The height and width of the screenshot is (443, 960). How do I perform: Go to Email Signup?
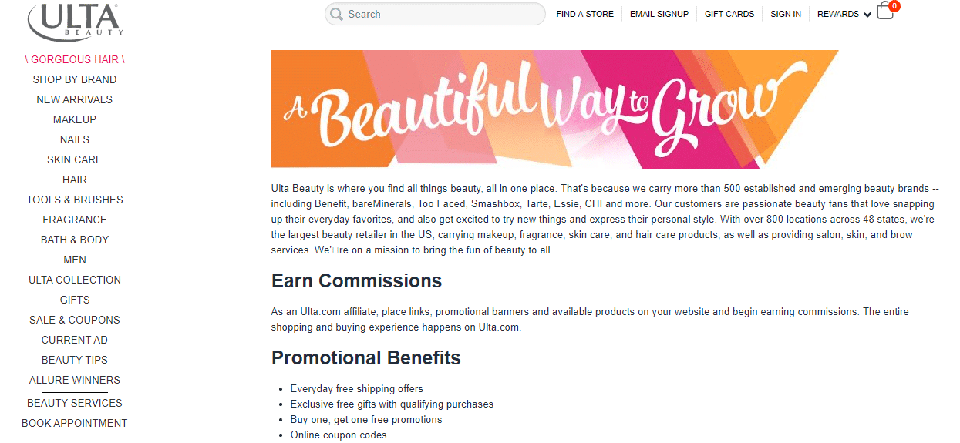659,14
